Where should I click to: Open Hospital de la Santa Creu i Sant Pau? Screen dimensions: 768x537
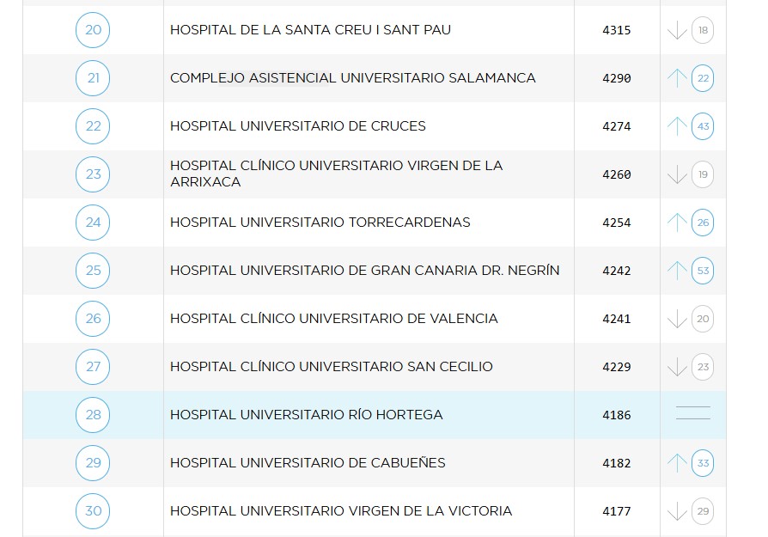(310, 30)
